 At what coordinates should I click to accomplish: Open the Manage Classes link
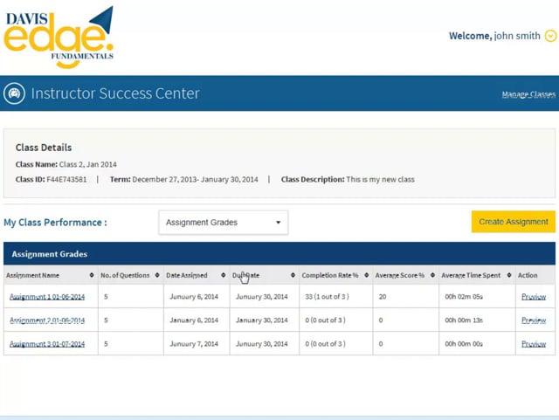(x=528, y=94)
